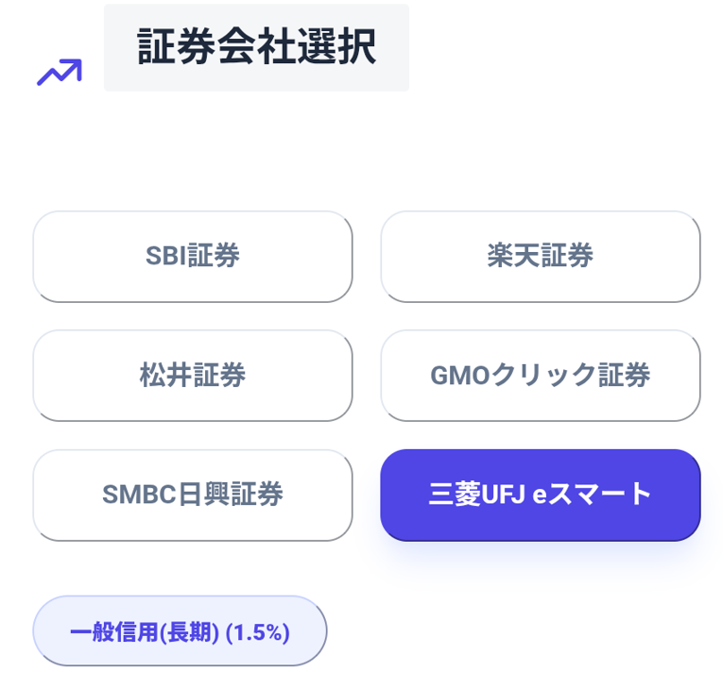Image resolution: width=723 pixels, height=688 pixels.
Task: Tap the 楽天証券 button
Action: point(540,256)
